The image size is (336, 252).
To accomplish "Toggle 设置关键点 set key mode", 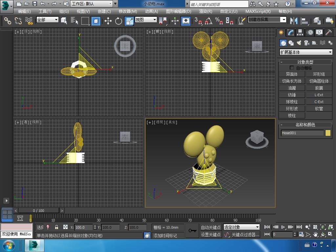I will point(211,235).
